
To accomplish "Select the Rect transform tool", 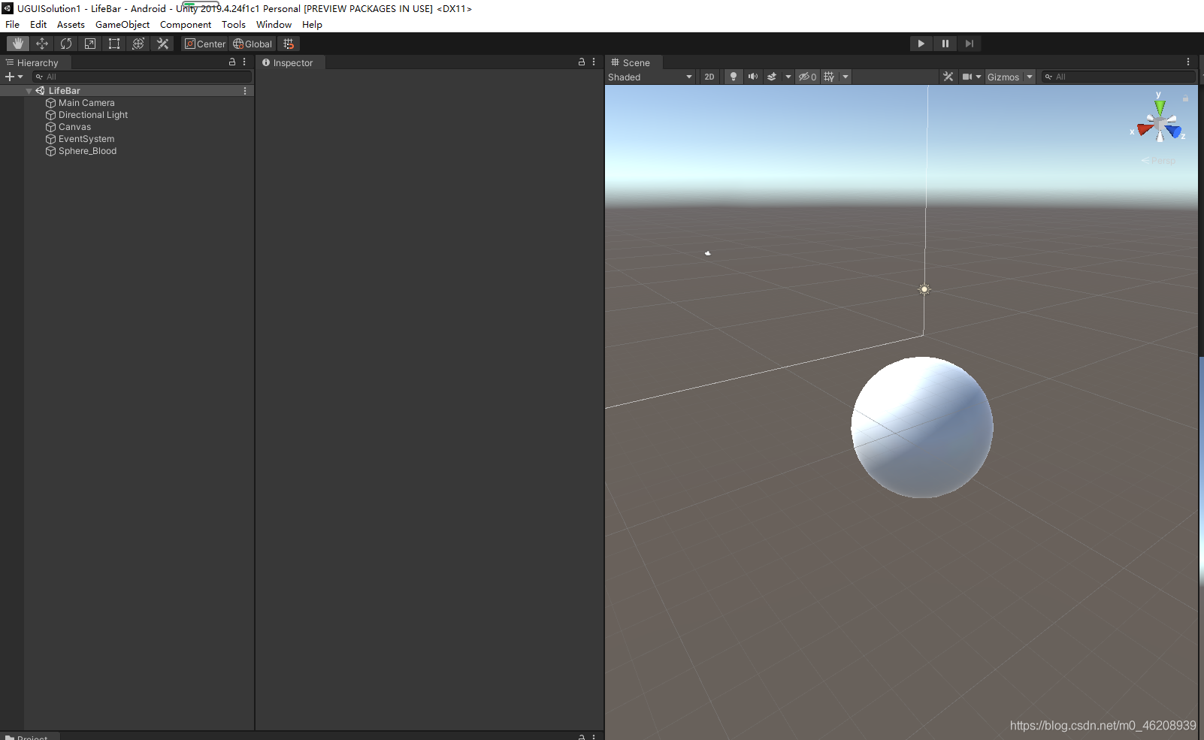I will click(x=114, y=44).
